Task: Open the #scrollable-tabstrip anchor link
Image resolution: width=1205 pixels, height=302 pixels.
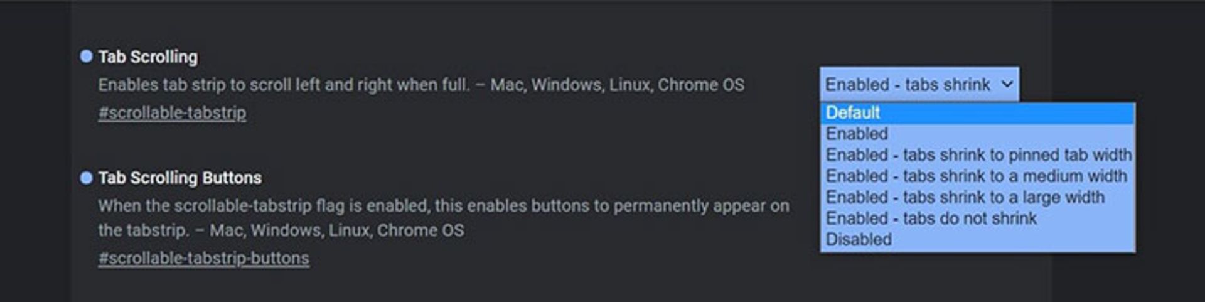Action: point(172,113)
